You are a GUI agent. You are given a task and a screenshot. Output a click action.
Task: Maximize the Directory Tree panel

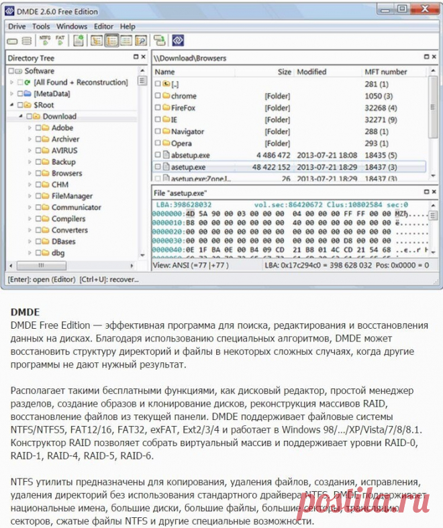coord(136,57)
